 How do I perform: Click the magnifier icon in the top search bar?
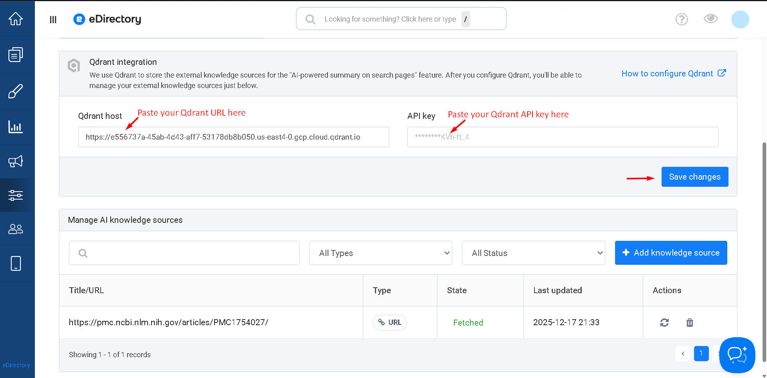[x=310, y=19]
